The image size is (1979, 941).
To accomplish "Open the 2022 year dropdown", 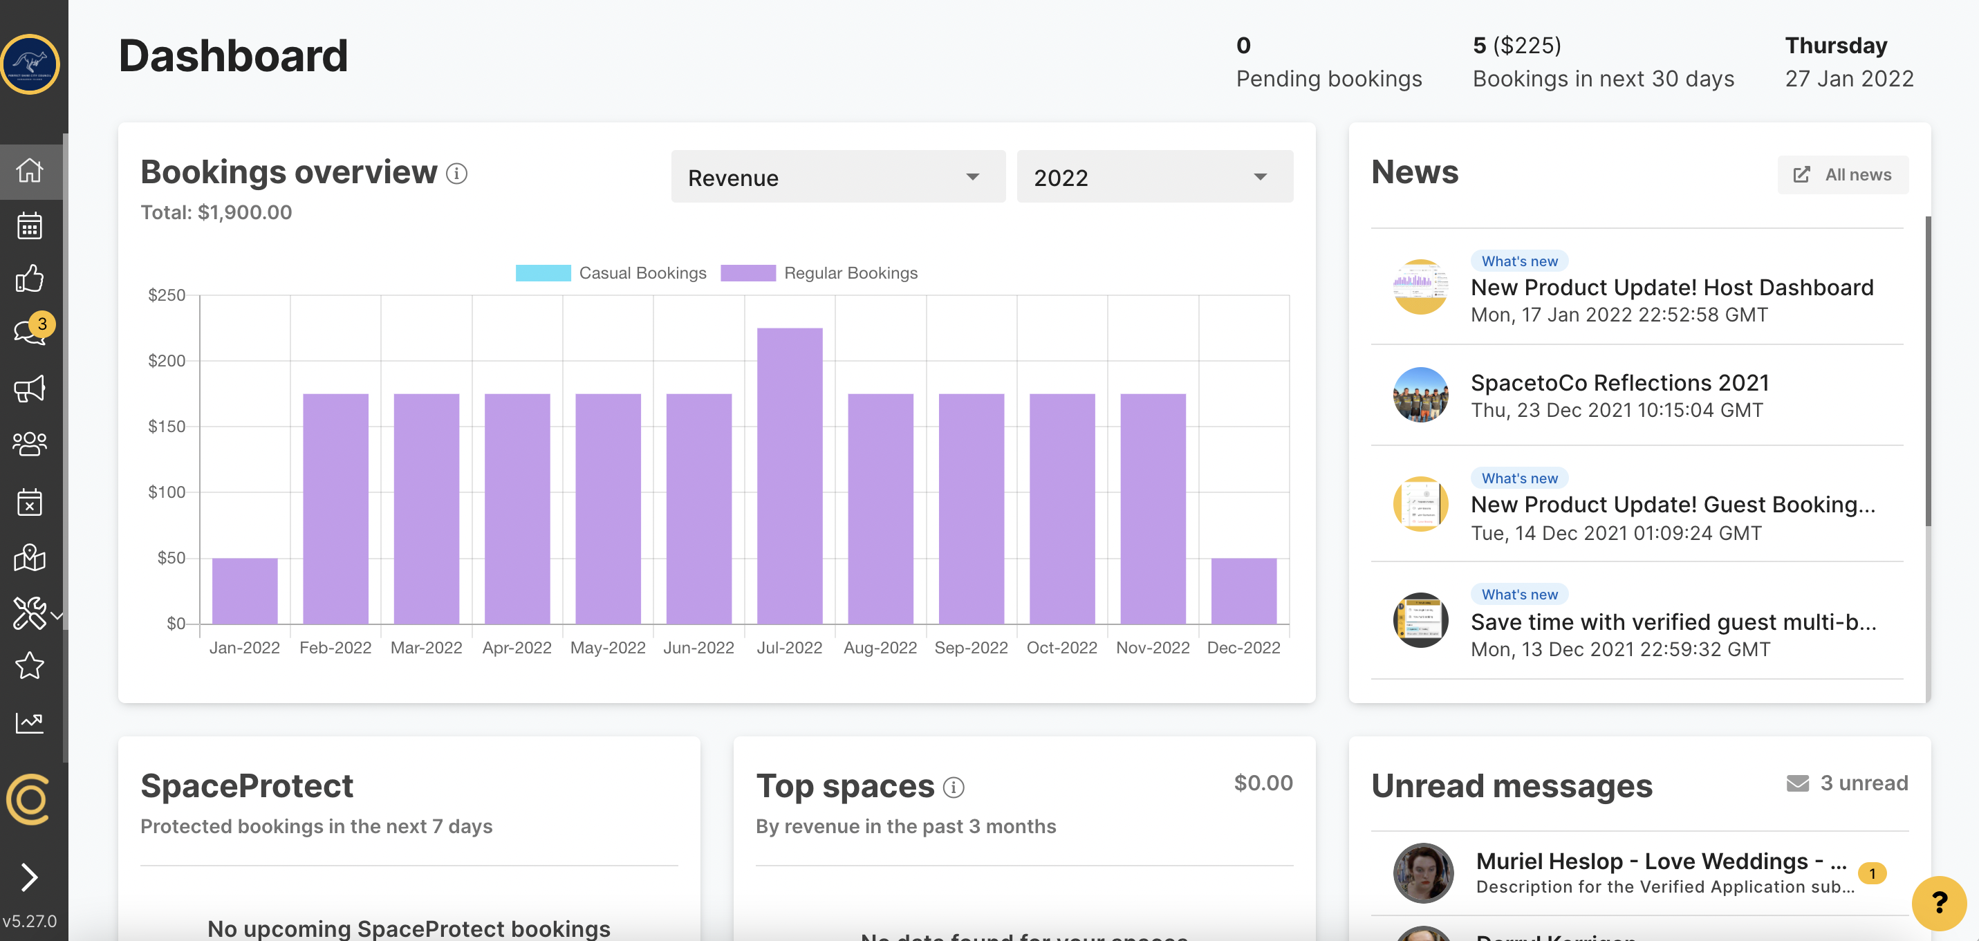I will 1153,177.
